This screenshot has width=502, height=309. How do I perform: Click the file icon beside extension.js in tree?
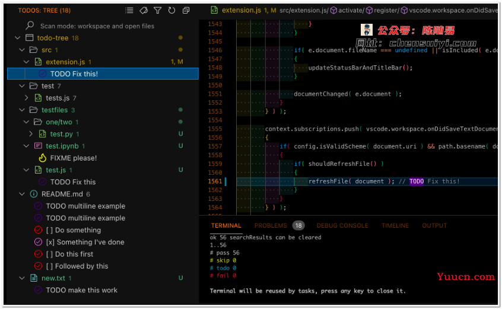click(x=38, y=62)
